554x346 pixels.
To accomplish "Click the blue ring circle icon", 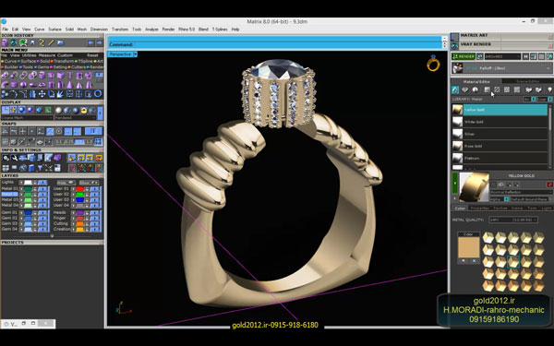I will pyautogui.click(x=98, y=93).
